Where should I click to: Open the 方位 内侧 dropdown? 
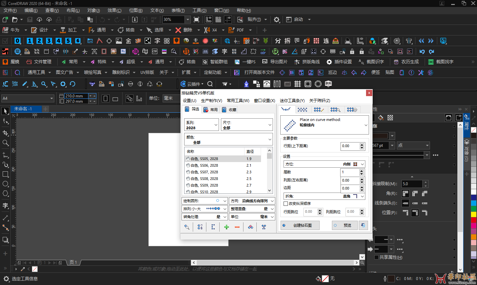(x=324, y=164)
